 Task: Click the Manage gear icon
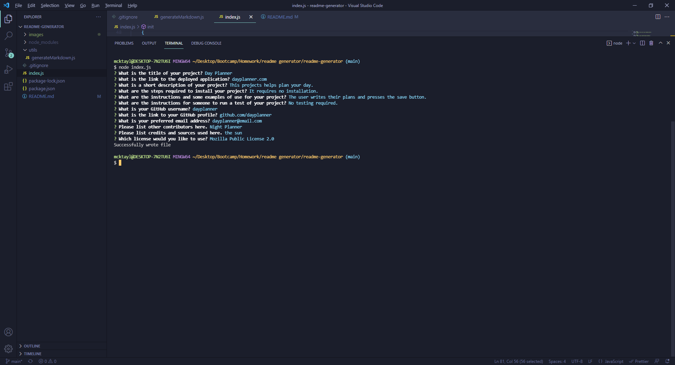(x=8, y=349)
